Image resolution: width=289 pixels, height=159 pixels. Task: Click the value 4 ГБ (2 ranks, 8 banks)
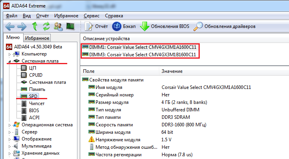pos(184,102)
